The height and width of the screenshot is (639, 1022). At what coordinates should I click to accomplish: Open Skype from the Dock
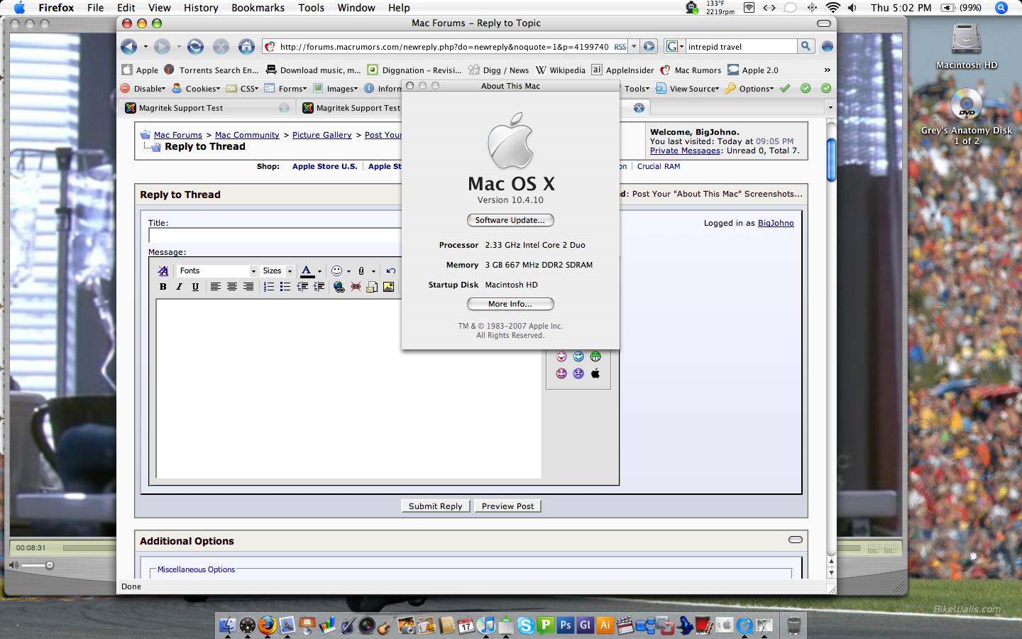pos(525,625)
